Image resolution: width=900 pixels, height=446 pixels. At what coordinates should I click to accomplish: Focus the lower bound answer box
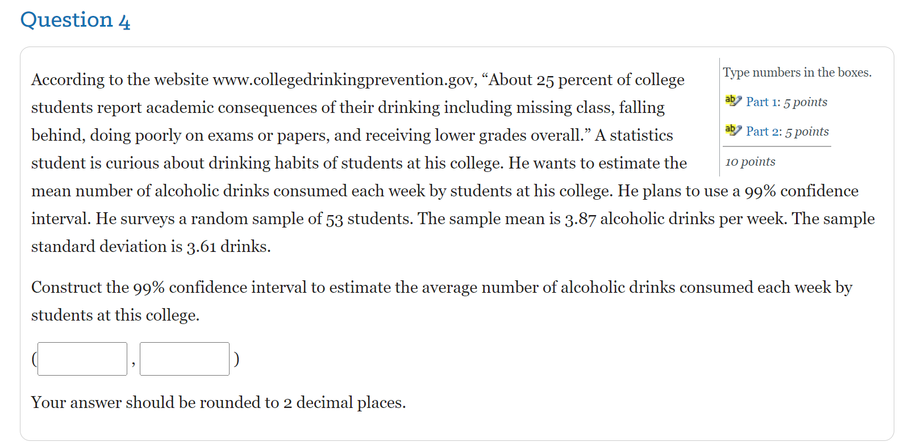pos(82,359)
